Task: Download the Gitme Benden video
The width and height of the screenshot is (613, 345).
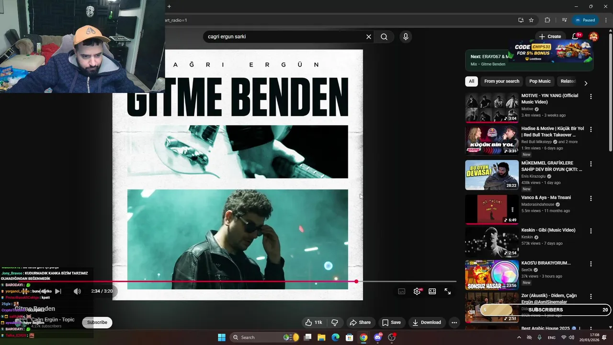Action: click(427, 322)
